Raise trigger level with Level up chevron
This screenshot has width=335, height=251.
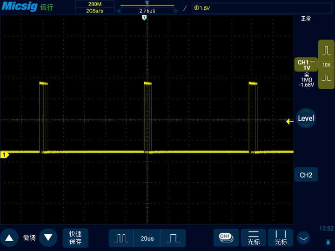click(x=306, y=112)
